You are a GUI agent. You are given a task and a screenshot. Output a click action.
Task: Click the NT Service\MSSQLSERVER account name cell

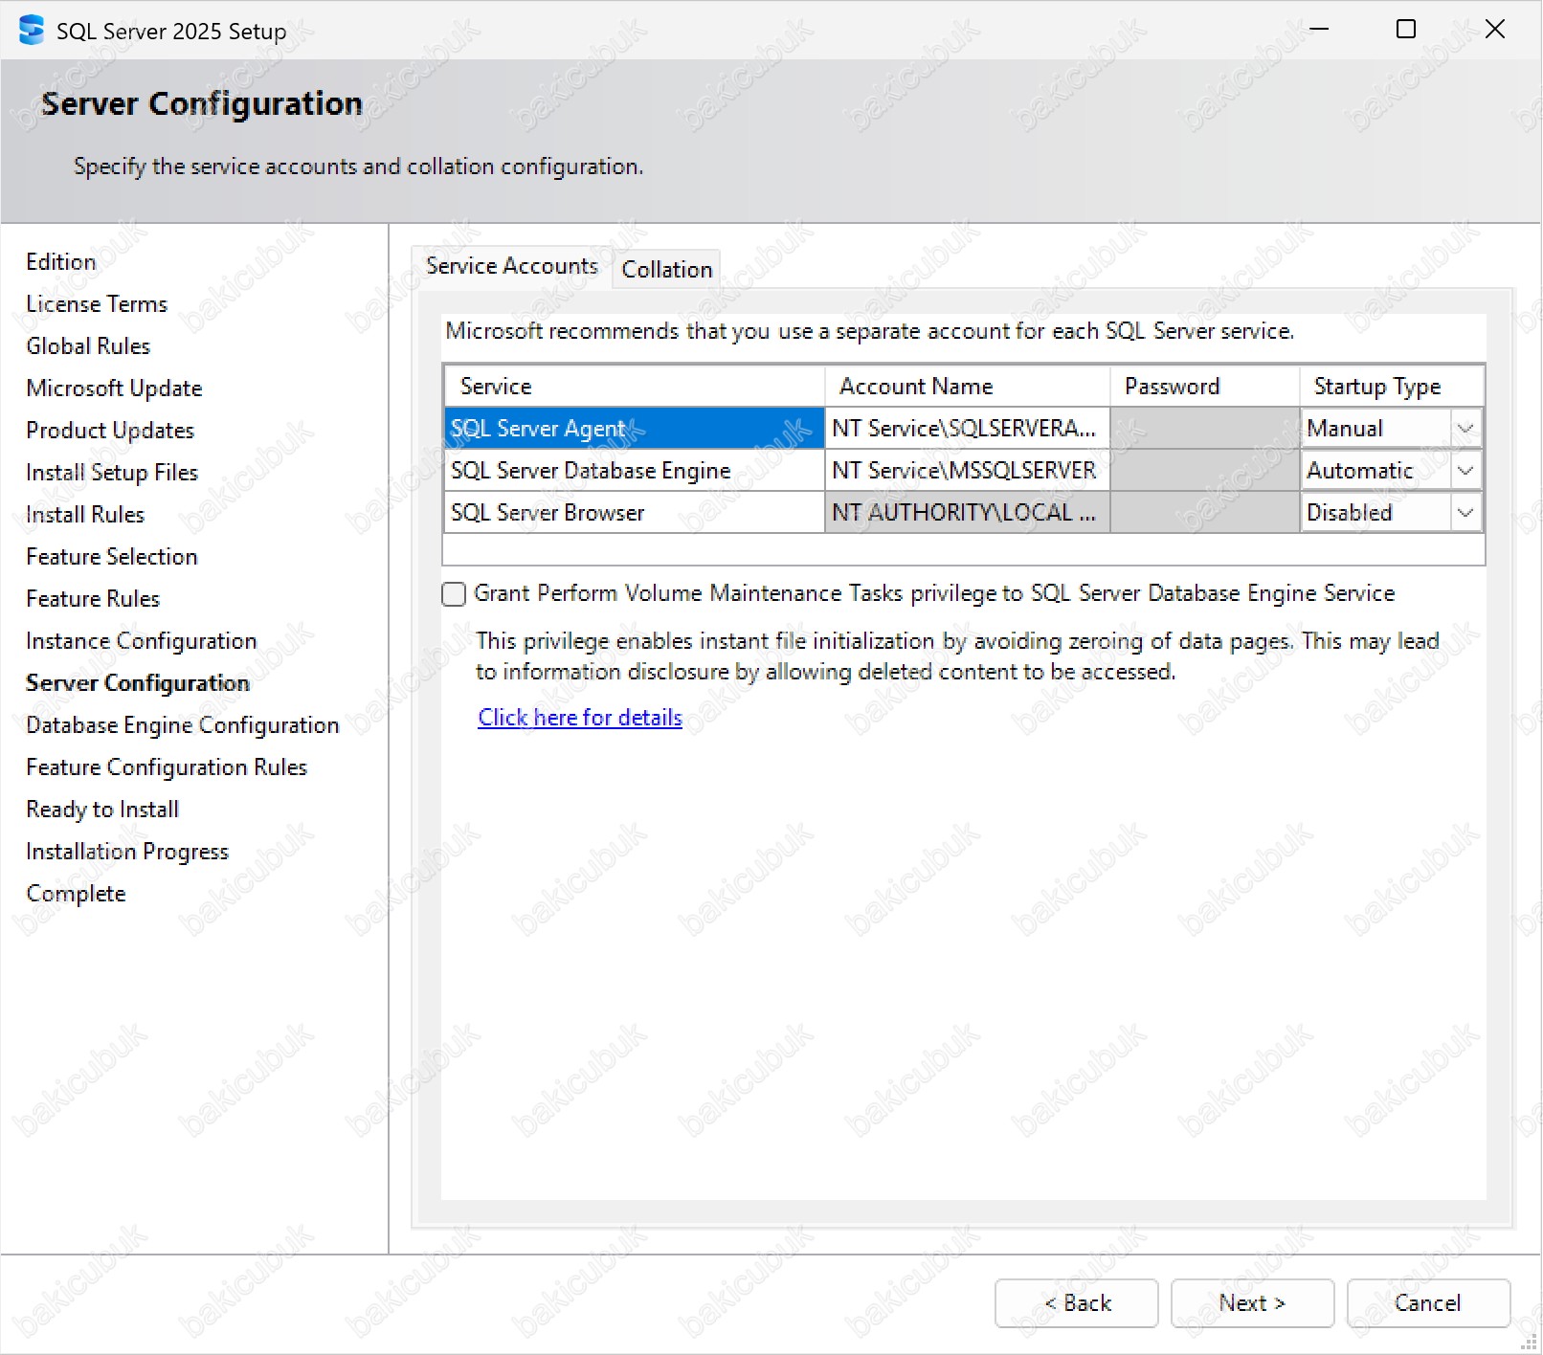tap(967, 471)
